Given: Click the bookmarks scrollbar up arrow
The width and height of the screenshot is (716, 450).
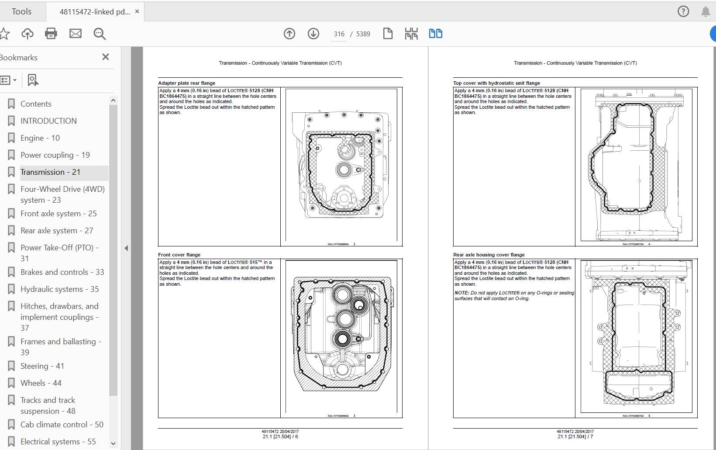Looking at the screenshot, I should pyautogui.click(x=113, y=100).
